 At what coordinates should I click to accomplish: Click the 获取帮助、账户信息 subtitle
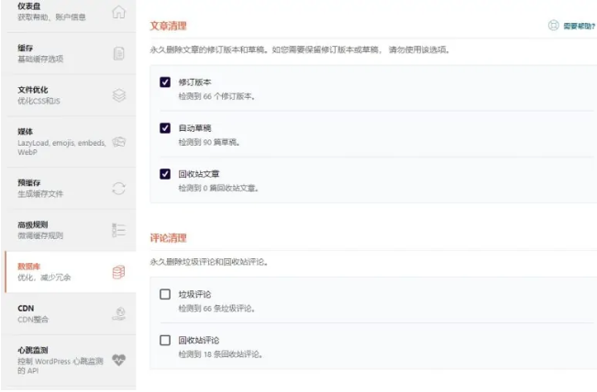click(51, 17)
